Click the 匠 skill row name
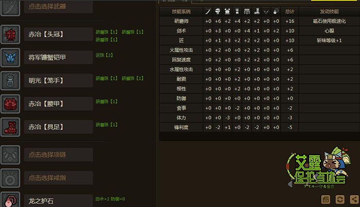 click(181, 40)
